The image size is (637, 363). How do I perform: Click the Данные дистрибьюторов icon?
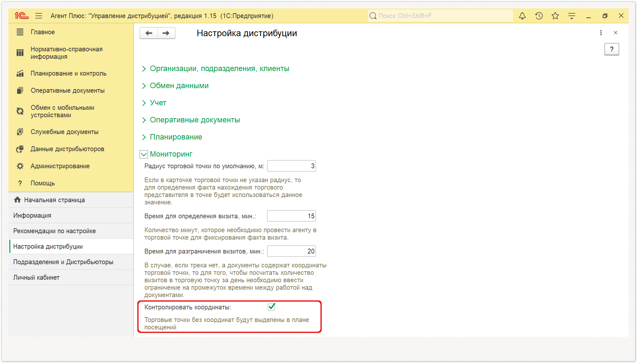click(20, 149)
